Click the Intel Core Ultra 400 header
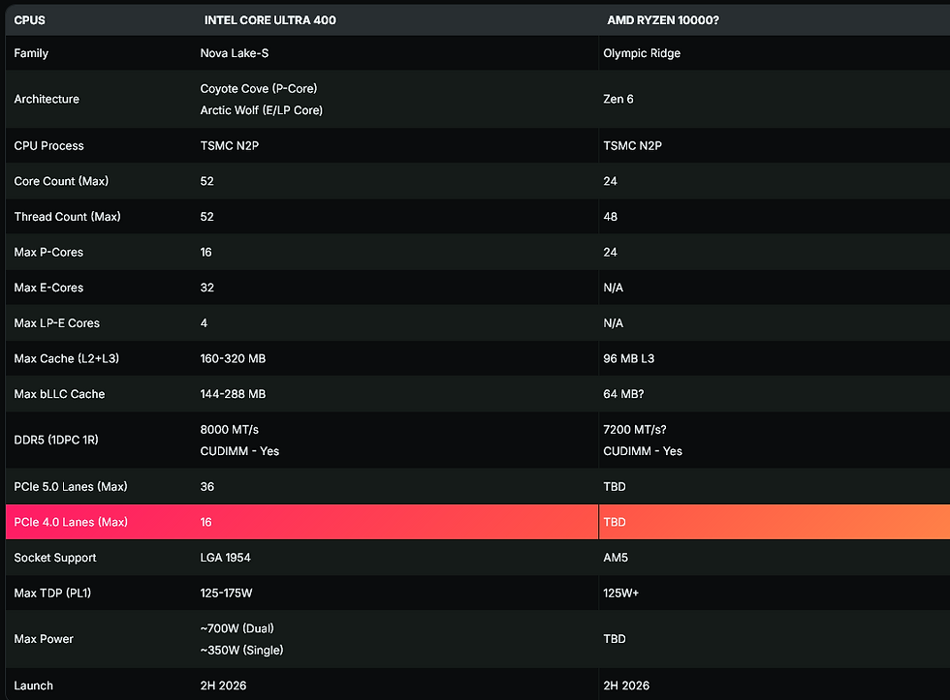950x700 pixels. [x=269, y=19]
